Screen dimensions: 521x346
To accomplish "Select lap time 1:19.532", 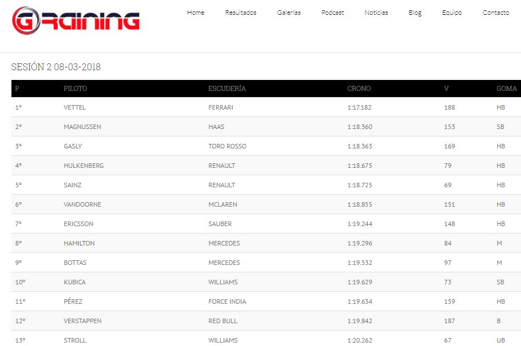I will [x=360, y=263].
